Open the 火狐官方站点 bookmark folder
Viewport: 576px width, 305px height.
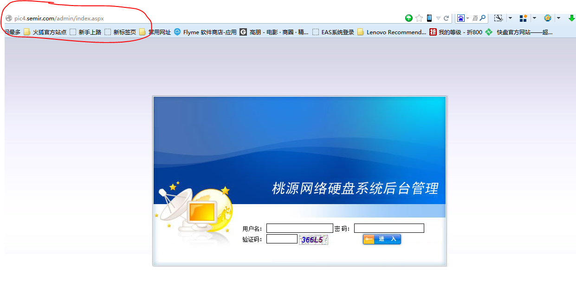pos(45,32)
